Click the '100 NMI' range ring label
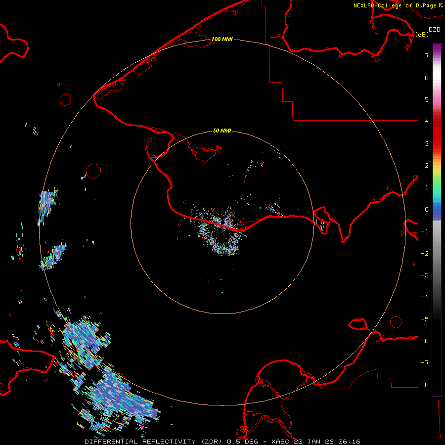This screenshot has width=445, height=445. [x=222, y=39]
